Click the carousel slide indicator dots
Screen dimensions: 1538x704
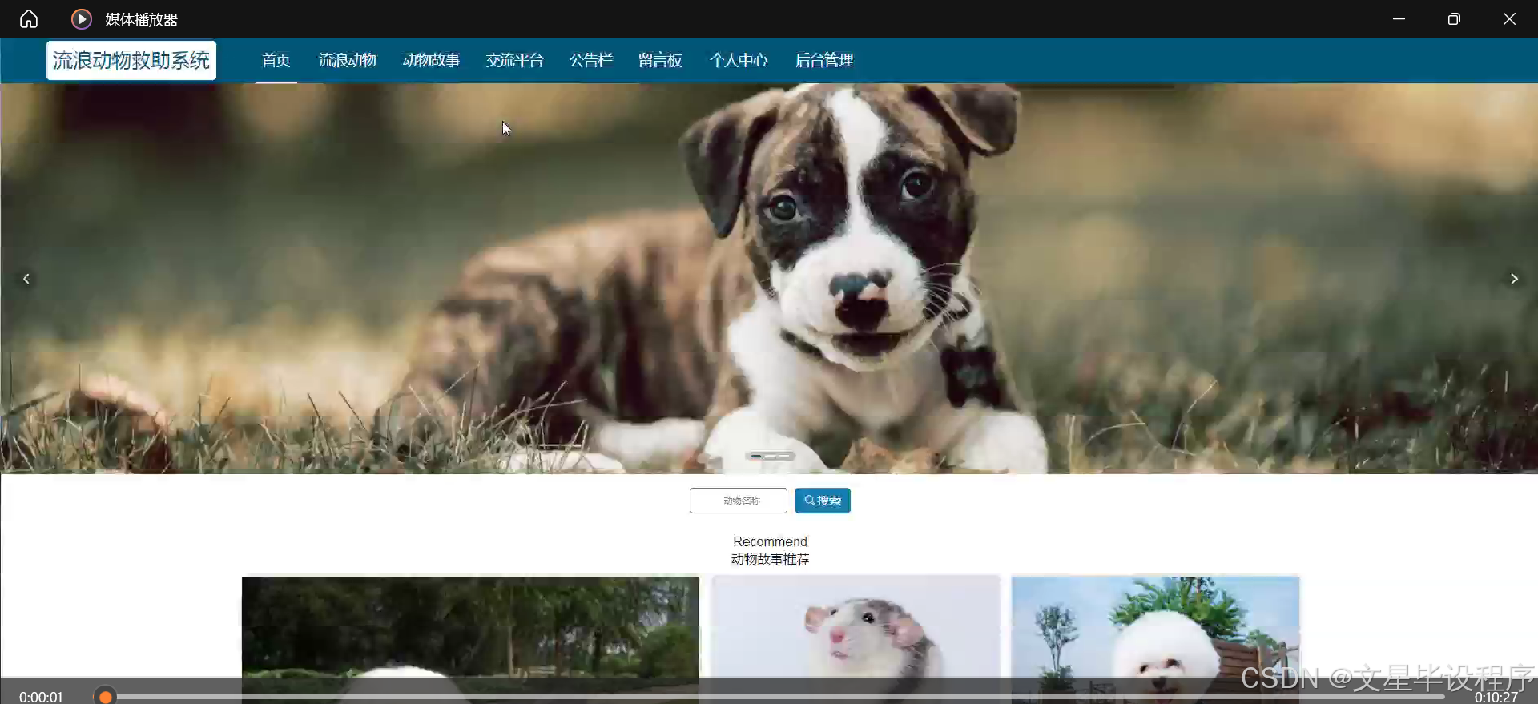tap(770, 456)
